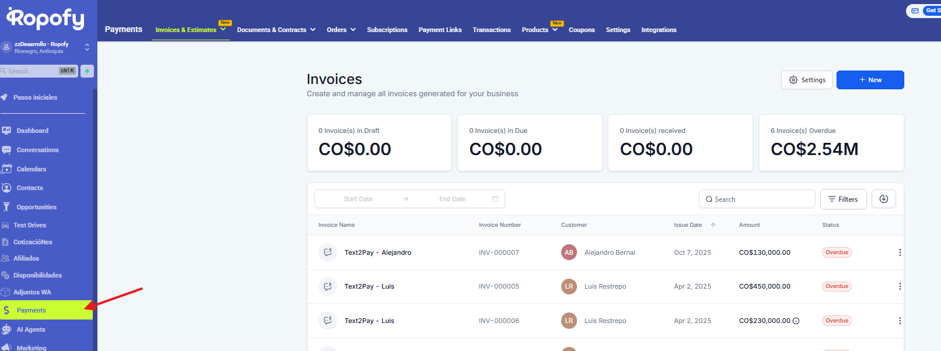Screen dimensions: 941x351
Task: Click the calendar icon in date range field
Action: click(x=495, y=199)
